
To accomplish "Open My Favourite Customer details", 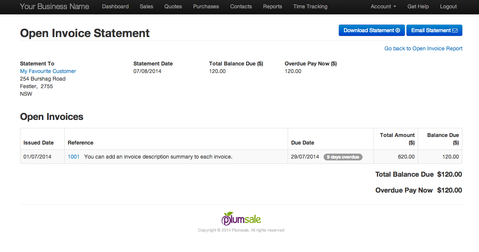I will [x=48, y=71].
